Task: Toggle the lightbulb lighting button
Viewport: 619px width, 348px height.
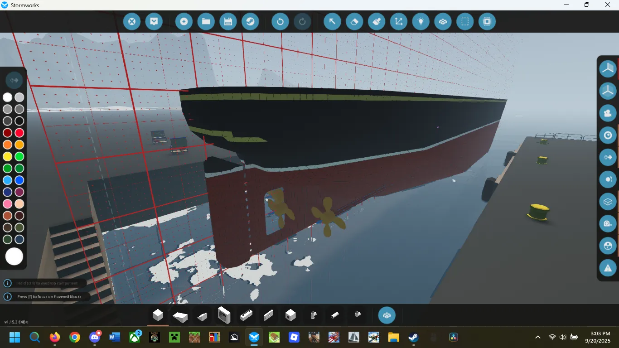Action: tap(421, 21)
